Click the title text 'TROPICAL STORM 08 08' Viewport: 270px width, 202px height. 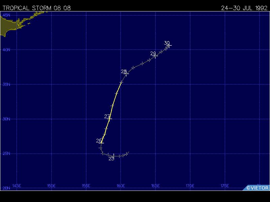pos(36,8)
